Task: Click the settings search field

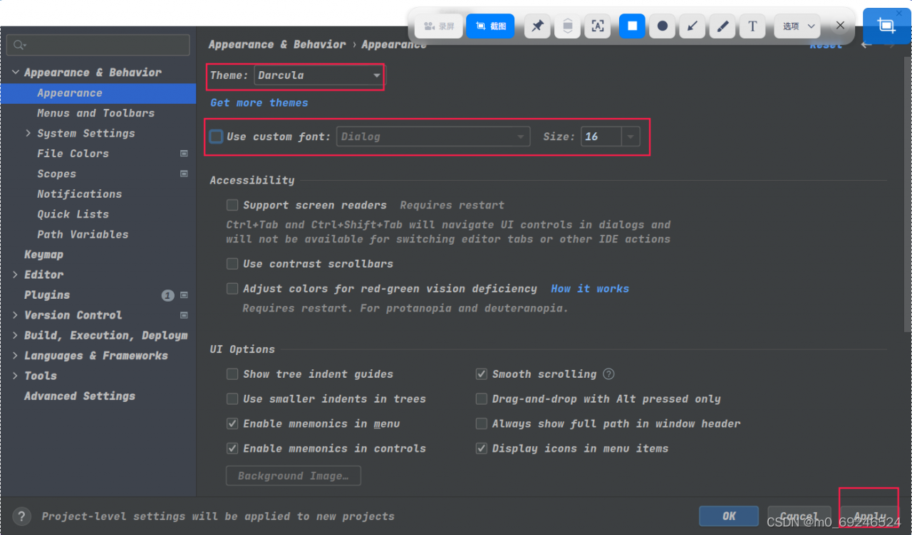Action: tap(98, 45)
